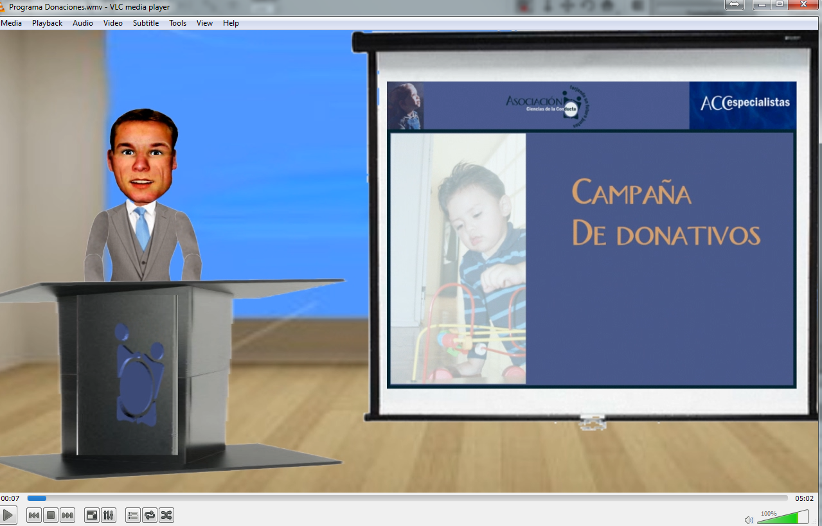The height and width of the screenshot is (526, 822).
Task: Show extended settings and effects
Action: tap(109, 515)
